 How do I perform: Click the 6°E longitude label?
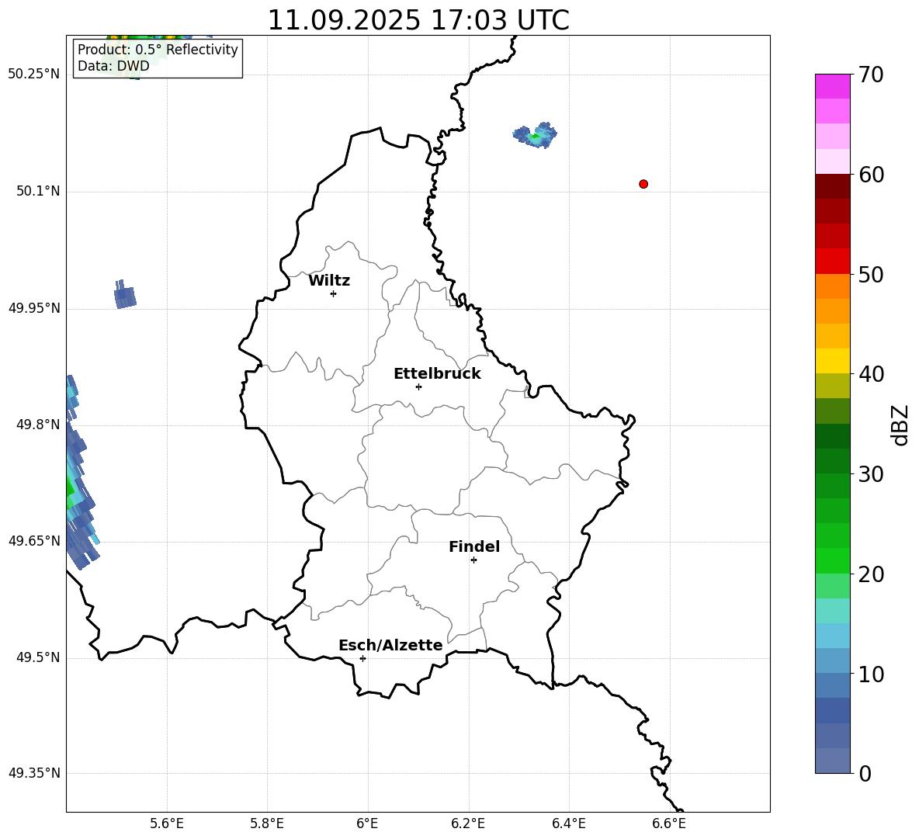point(367,823)
